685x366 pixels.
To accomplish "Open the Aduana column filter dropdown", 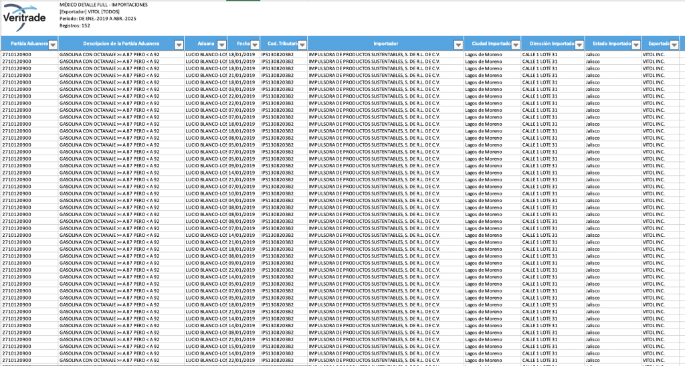I will 222,45.
